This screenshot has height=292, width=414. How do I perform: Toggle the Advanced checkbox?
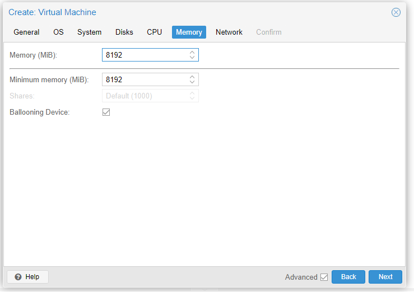pos(324,277)
